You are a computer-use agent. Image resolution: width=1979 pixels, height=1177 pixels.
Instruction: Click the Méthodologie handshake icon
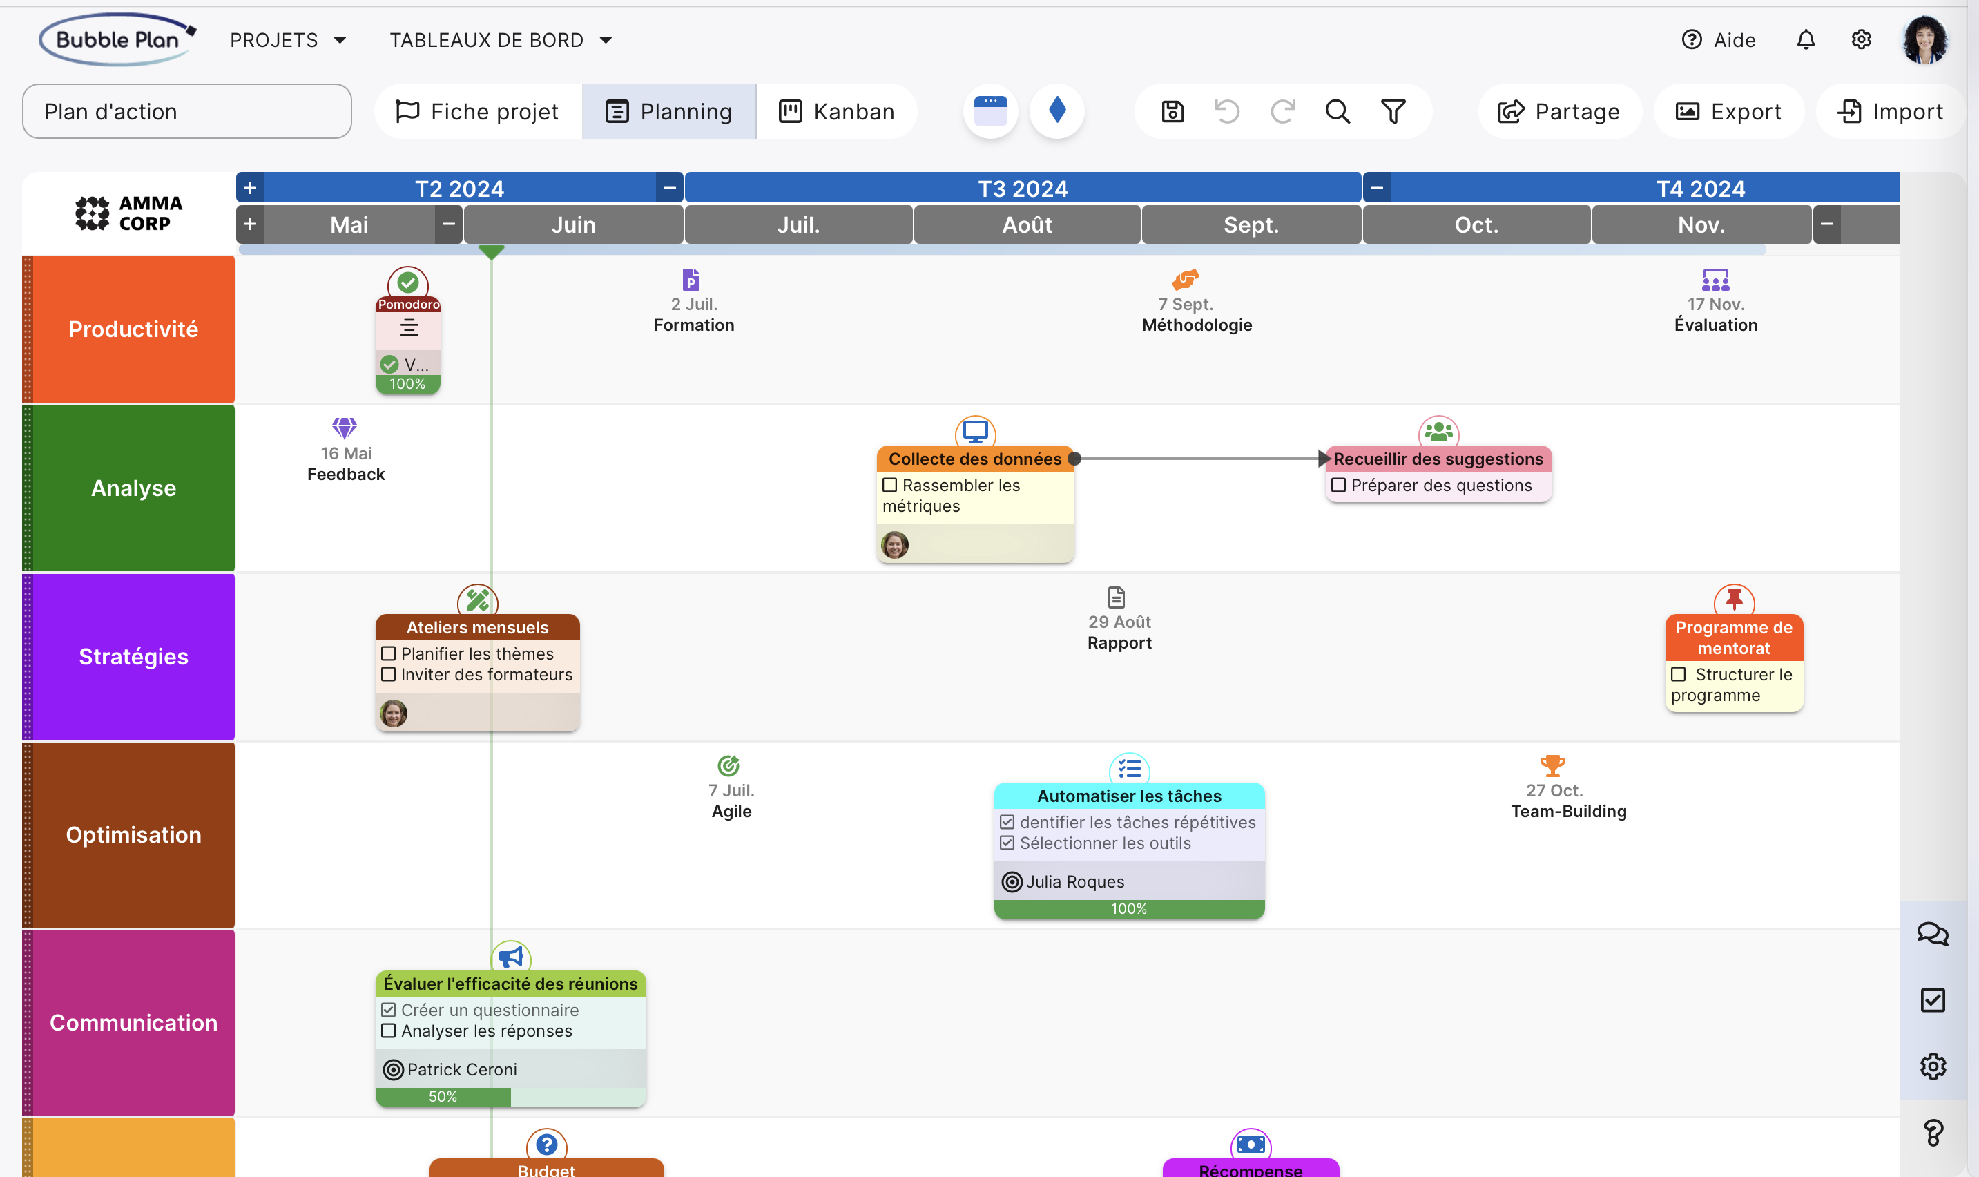coord(1186,279)
